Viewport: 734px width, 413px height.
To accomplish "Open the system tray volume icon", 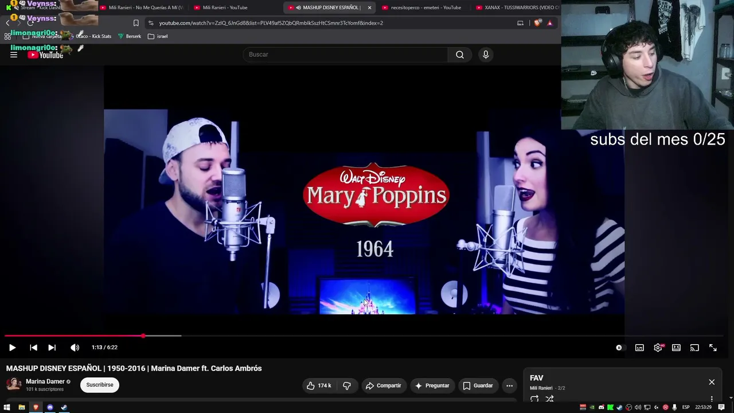I will 638,407.
